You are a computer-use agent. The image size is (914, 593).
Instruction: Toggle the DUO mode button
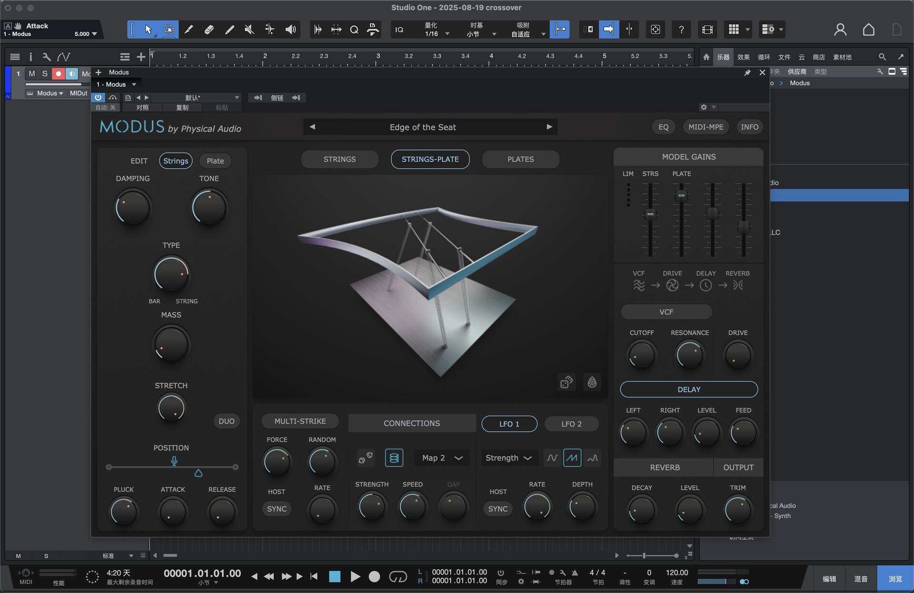[227, 421]
